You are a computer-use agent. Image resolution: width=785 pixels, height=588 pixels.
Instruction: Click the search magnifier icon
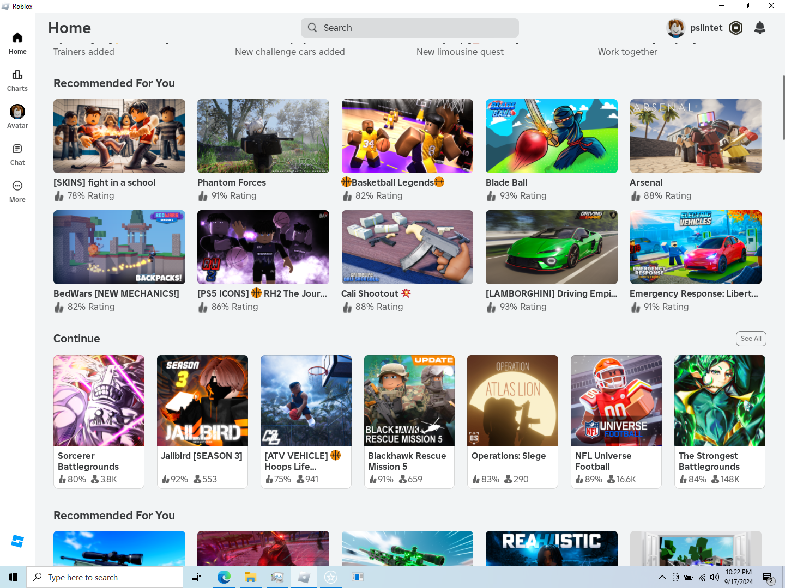(x=312, y=28)
